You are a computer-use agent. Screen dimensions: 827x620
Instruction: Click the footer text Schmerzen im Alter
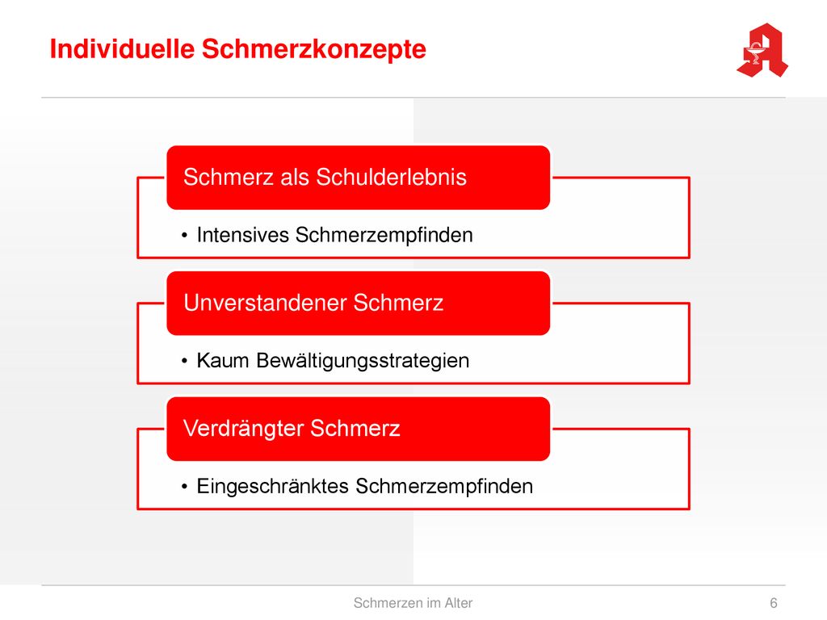[413, 602]
